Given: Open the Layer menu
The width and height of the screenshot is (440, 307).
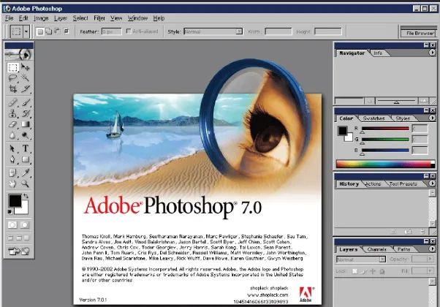Looking at the screenshot, I should pyautogui.click(x=61, y=18).
